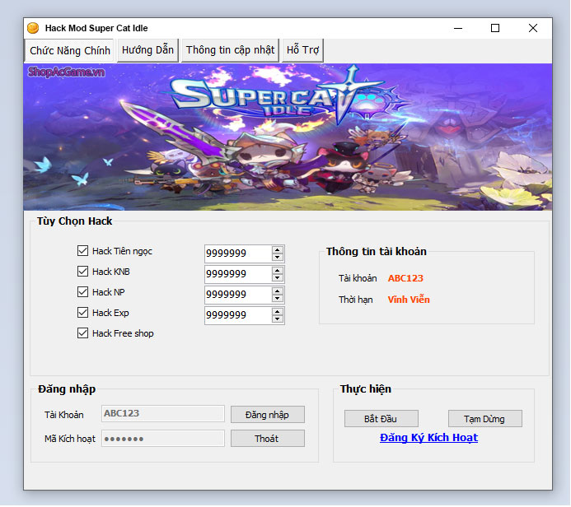Increase the Hack NP value with up arrow
This screenshot has height=507, width=571.
[278, 291]
